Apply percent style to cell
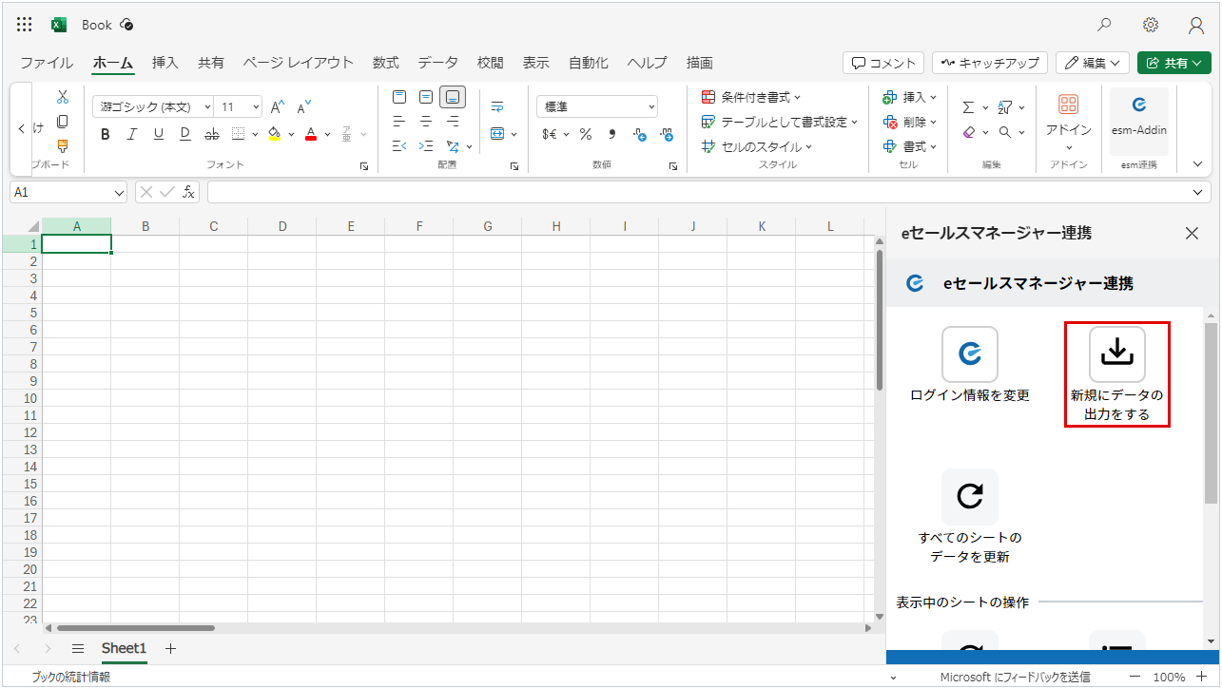This screenshot has height=688, width=1222. (x=586, y=134)
